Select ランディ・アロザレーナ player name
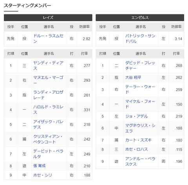 48,95
